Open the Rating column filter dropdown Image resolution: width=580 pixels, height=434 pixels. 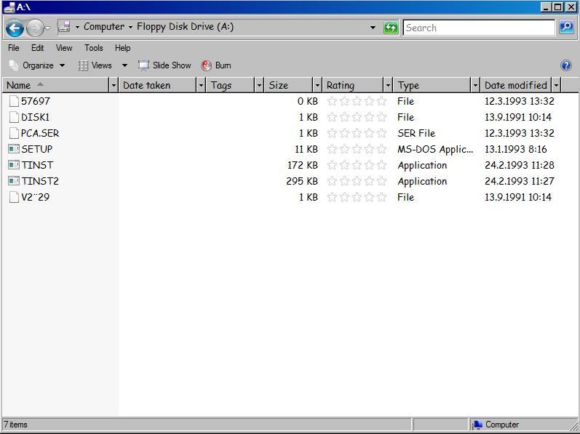(x=388, y=85)
